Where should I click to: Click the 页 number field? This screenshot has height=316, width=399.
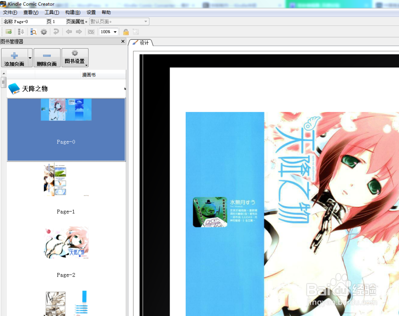58,21
